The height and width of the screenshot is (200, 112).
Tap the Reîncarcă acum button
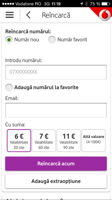pyautogui.click(x=56, y=164)
